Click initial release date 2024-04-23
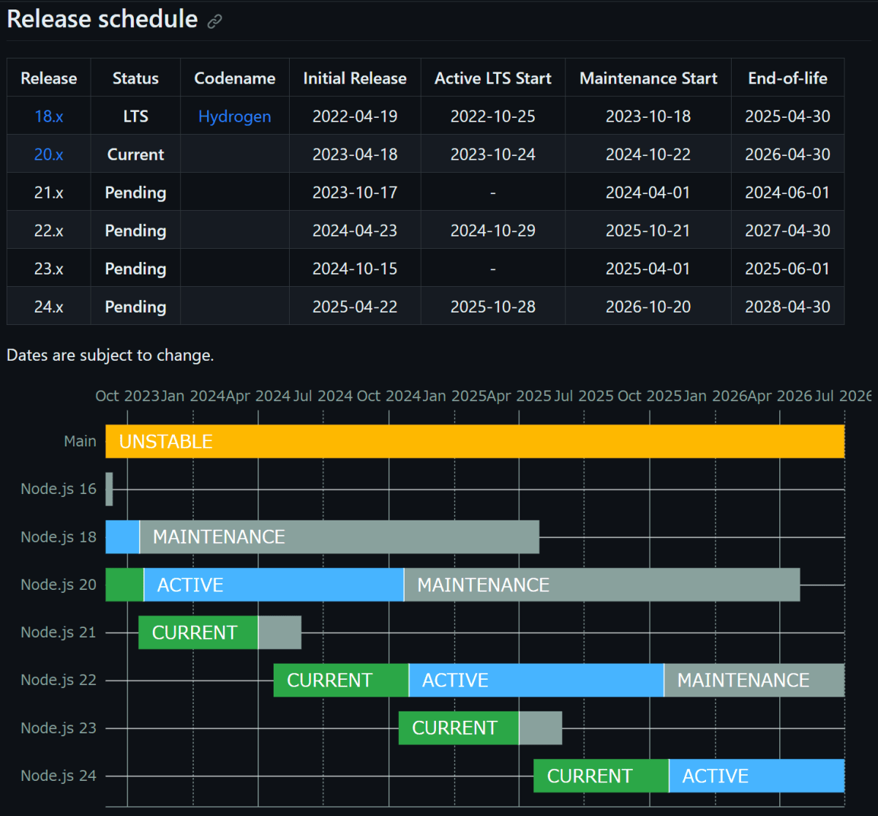The height and width of the screenshot is (816, 878). (355, 231)
